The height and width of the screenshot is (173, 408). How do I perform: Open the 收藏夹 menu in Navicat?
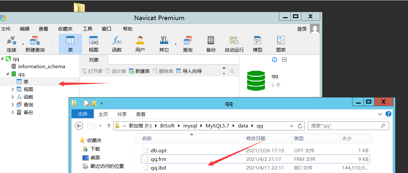pyautogui.click(x=65, y=29)
